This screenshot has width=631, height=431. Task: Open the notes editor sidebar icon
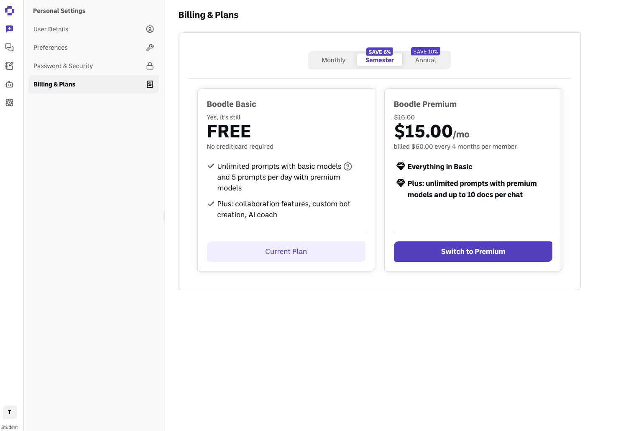(x=10, y=66)
